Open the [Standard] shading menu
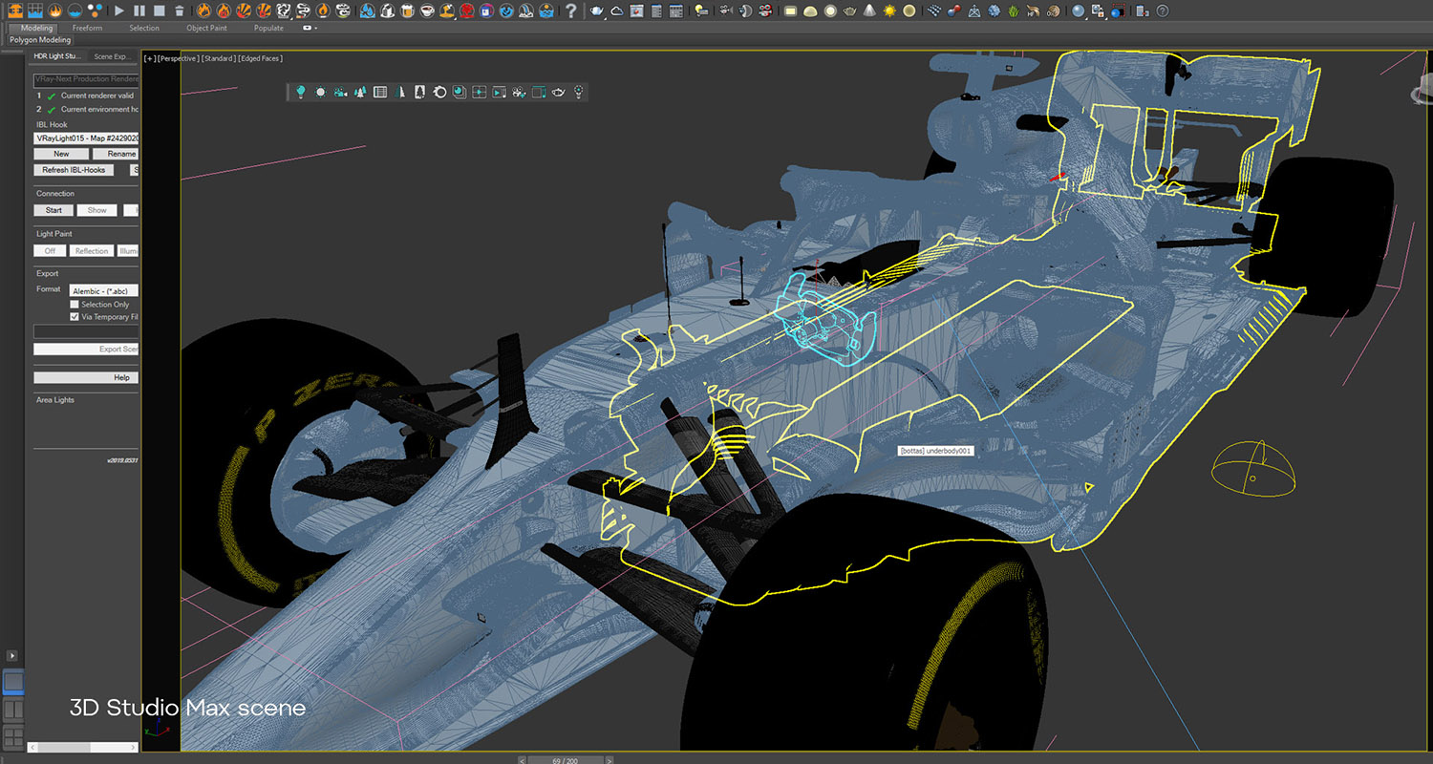Image resolution: width=1433 pixels, height=764 pixels. click(x=219, y=58)
